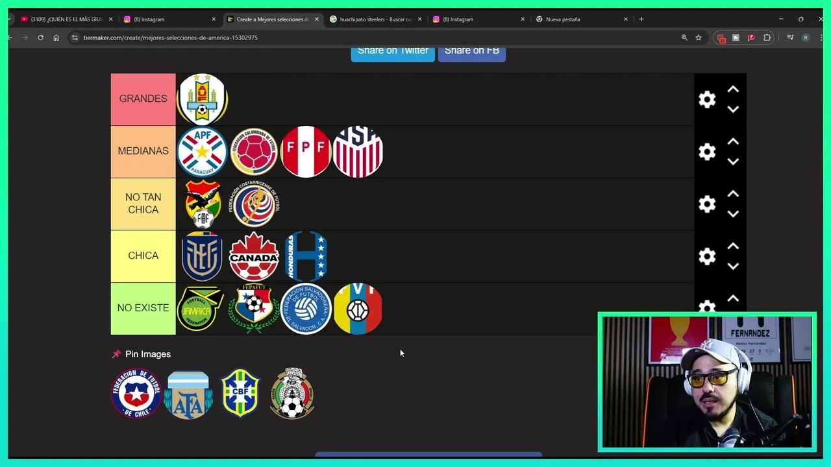Click the yellow CHICA tier label
The height and width of the screenshot is (467, 831).
point(143,256)
